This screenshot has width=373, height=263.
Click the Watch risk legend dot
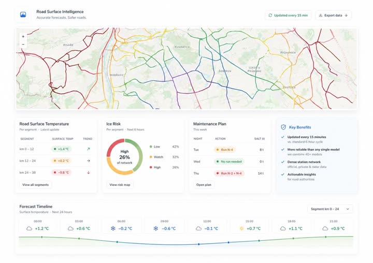(151, 157)
